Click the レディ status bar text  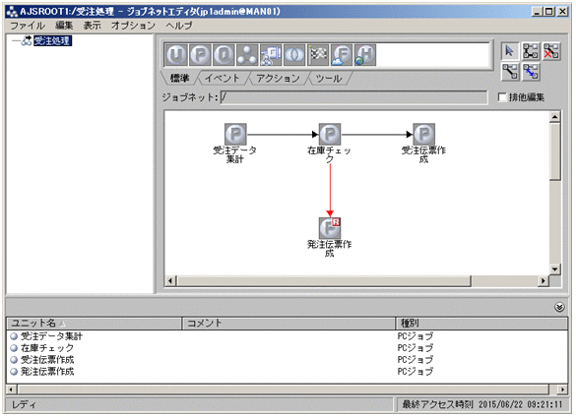click(x=24, y=405)
